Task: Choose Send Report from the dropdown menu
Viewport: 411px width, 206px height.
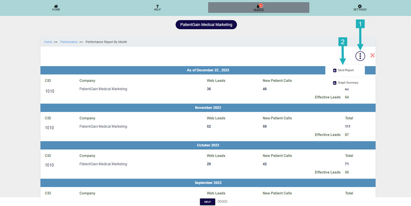Action: pyautogui.click(x=345, y=70)
